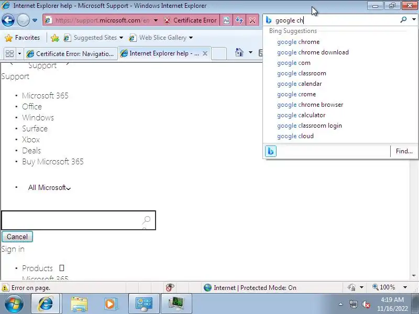Open the Microsoft 365 link
Viewport: 419px width, 314px height.
click(45, 96)
